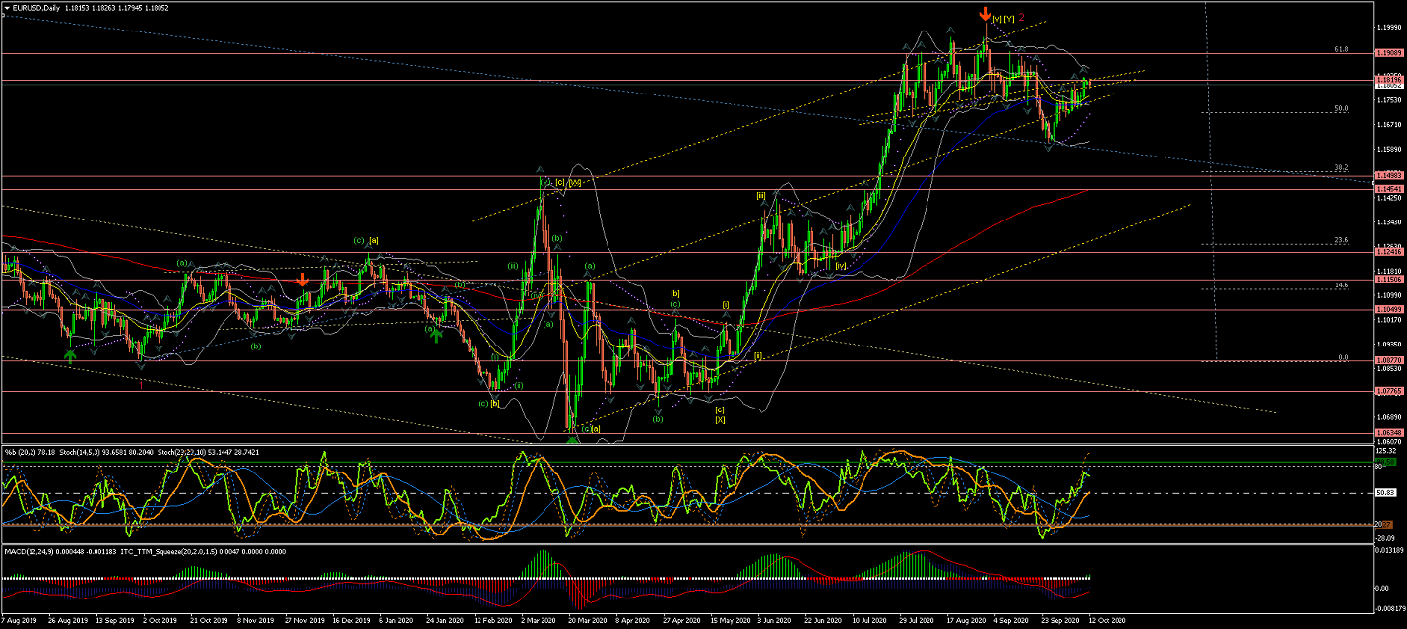
Task: Click the 38.2 Fibonacci retracement label
Action: (1340, 168)
